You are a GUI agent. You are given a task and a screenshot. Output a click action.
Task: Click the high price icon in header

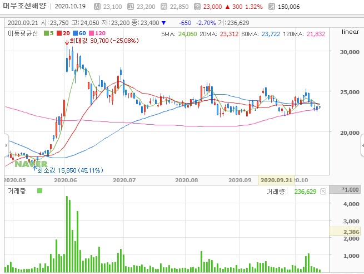pos(131,7)
